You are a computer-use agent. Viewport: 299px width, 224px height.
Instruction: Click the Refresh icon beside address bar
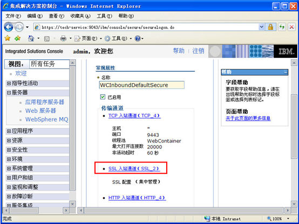(x=282, y=27)
